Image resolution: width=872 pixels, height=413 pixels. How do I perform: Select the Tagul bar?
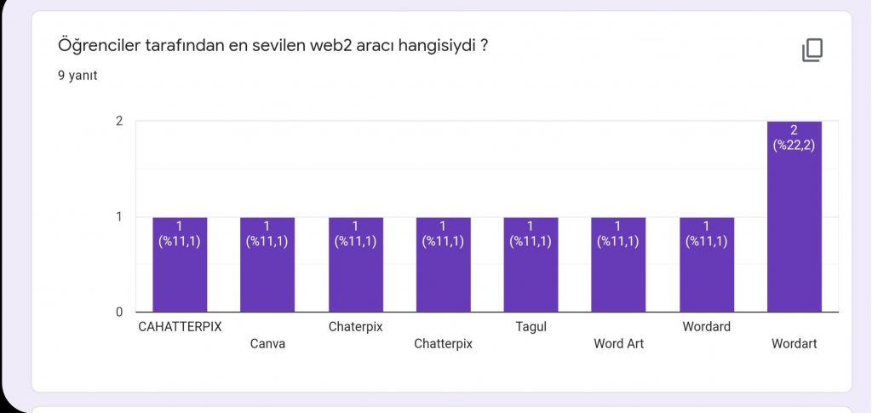(531, 272)
